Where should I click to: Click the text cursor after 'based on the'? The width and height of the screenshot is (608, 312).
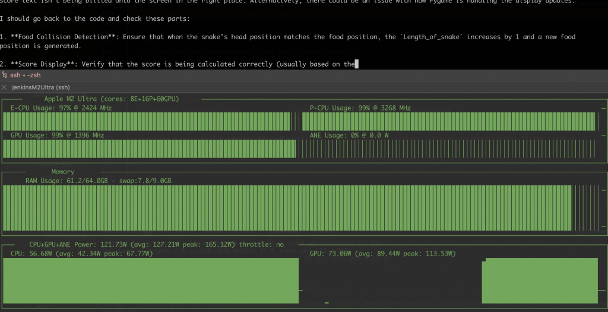click(356, 64)
